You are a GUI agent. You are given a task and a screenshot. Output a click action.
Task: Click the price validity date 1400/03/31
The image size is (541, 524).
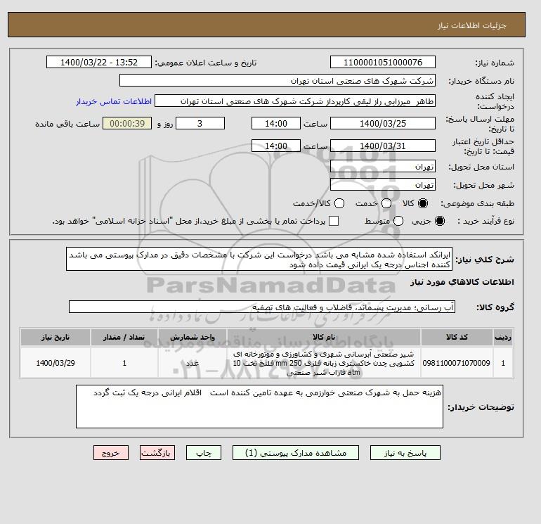tap(383, 146)
